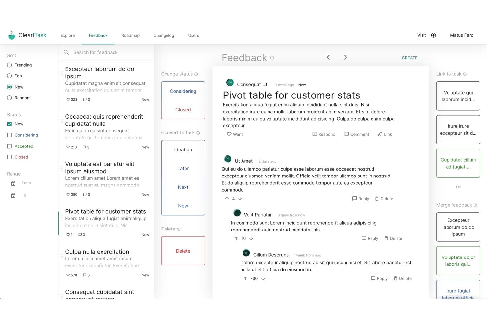This screenshot has width=487, height=325.
Task: Click info icon next to Convert to task
Action: pyautogui.click(x=198, y=133)
